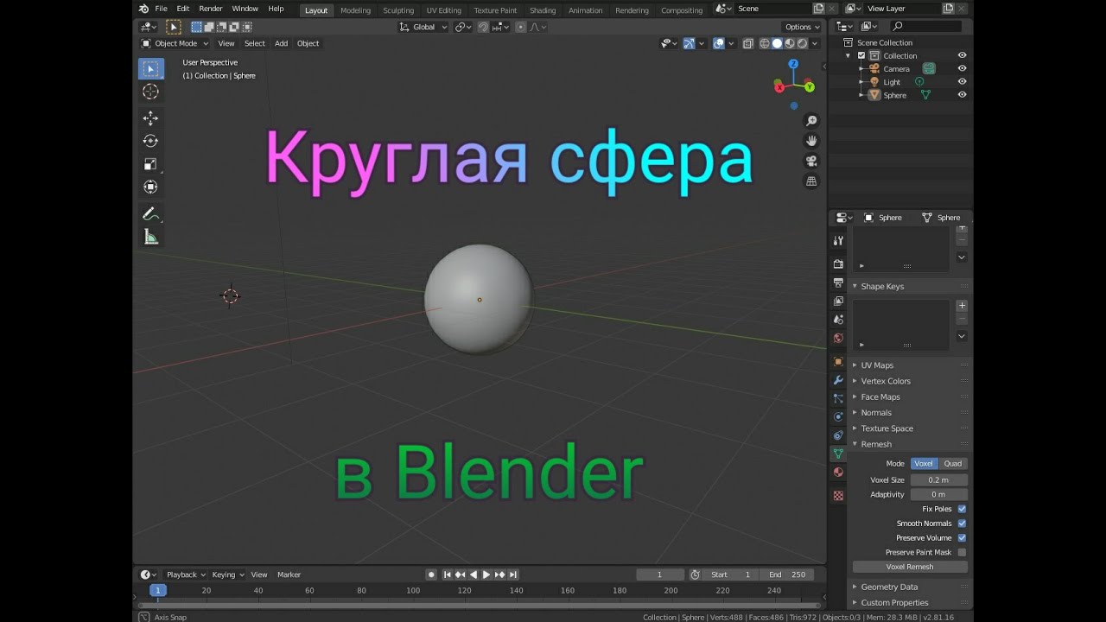Hide the Sphere via eye icon
Image resolution: width=1106 pixels, height=622 pixels.
click(x=962, y=95)
